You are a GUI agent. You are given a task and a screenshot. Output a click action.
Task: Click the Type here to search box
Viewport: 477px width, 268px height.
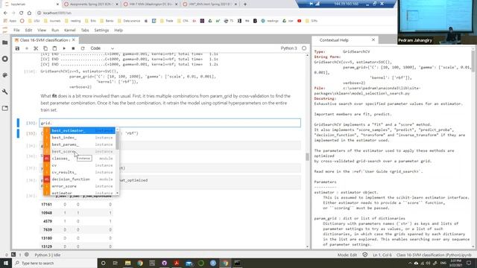click(x=54, y=263)
